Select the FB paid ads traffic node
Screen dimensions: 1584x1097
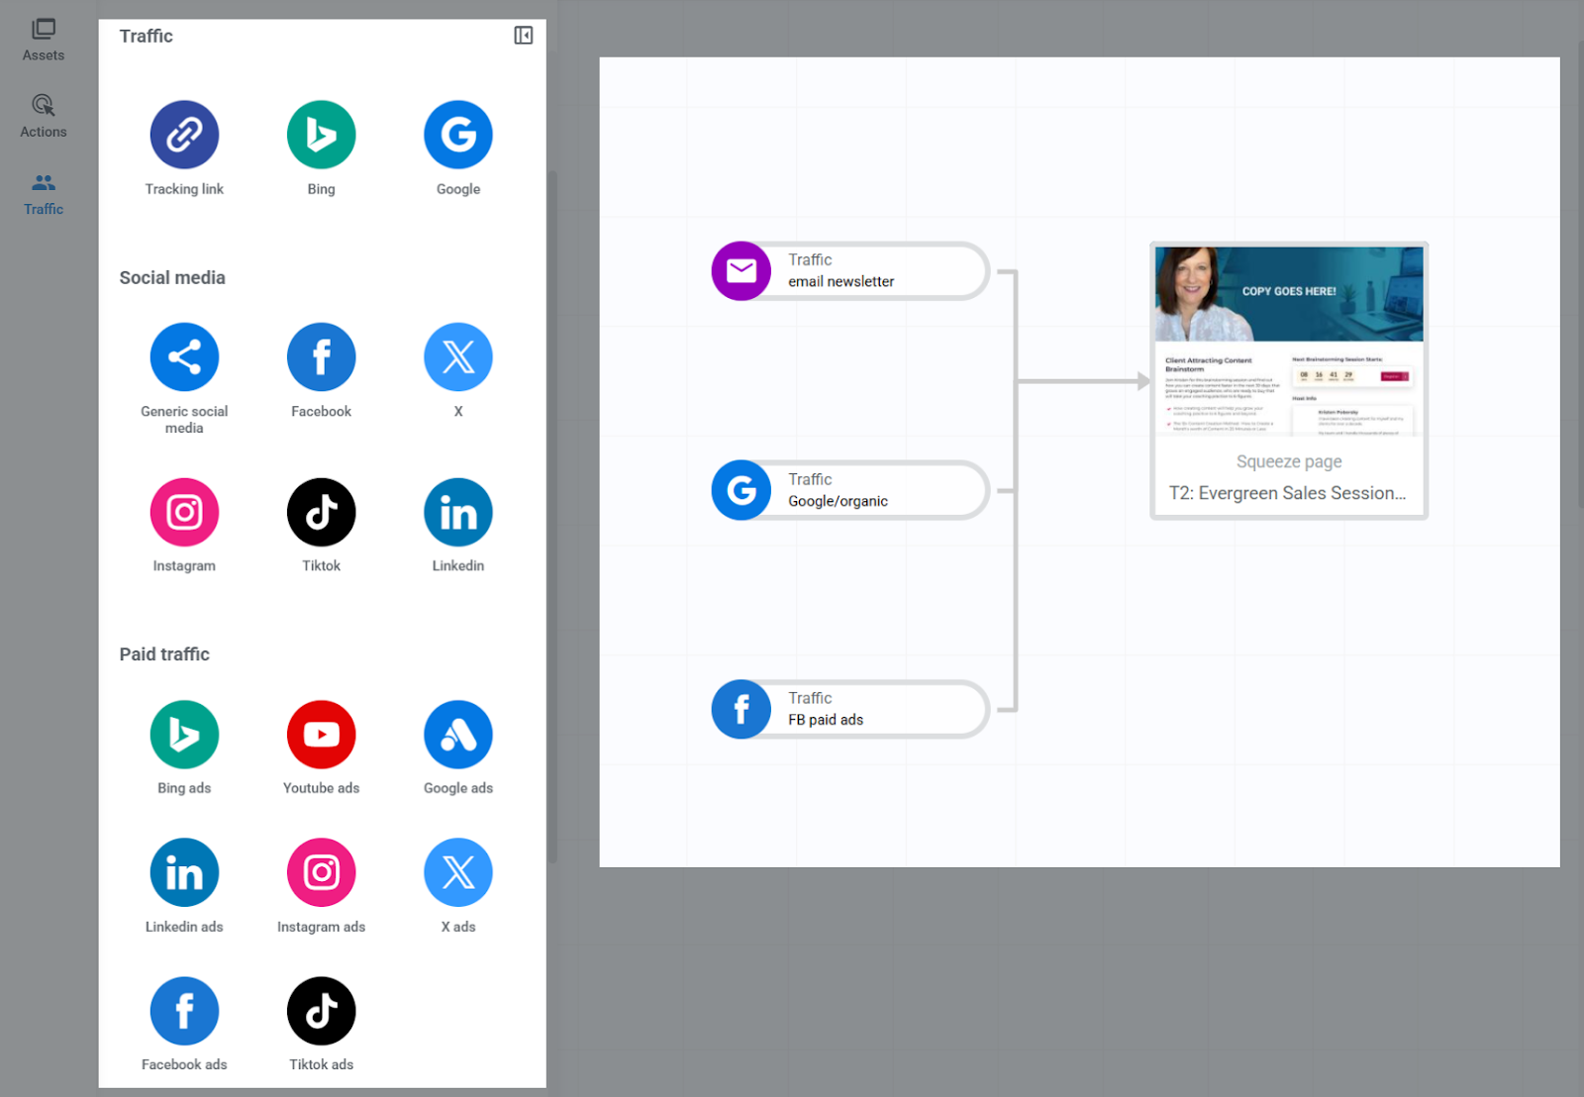tap(850, 709)
